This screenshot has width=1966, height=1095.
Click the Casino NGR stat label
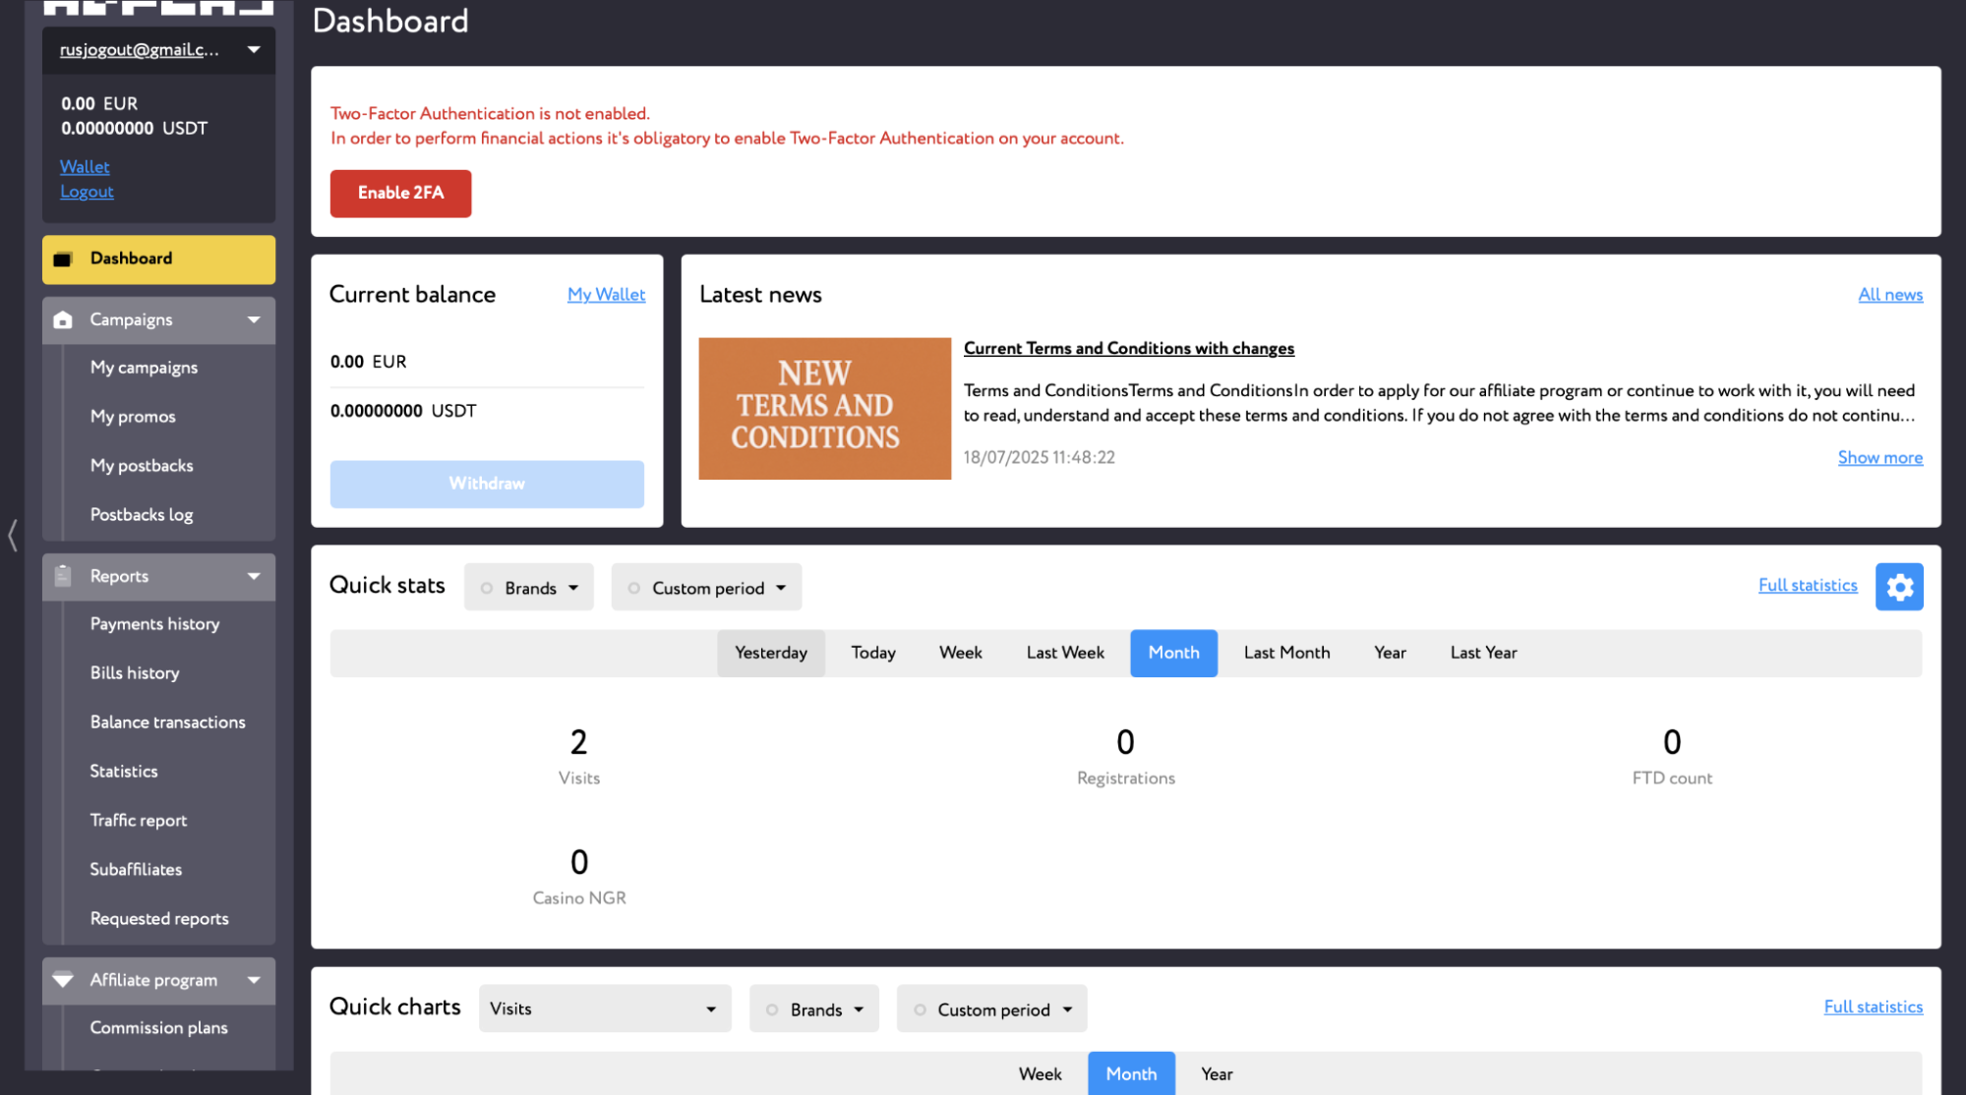[578, 897]
